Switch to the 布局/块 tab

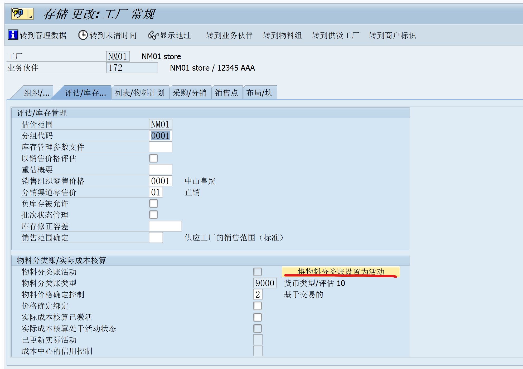pyautogui.click(x=259, y=93)
